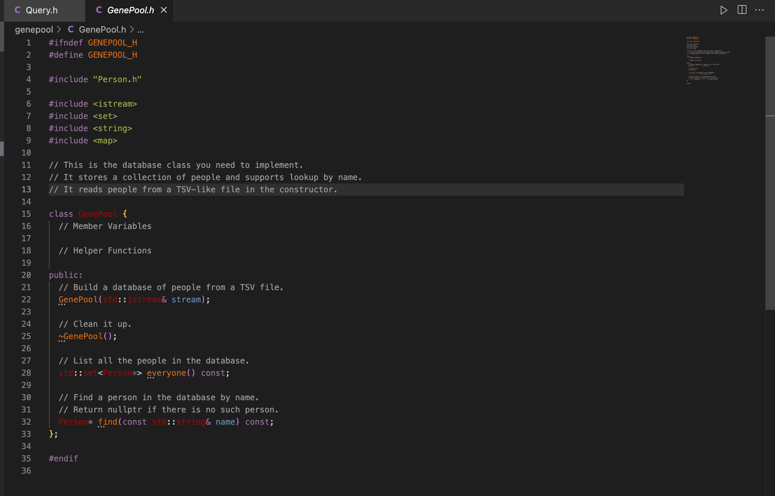Click the "Person.h" include filename
This screenshot has height=496, width=775.
117,79
